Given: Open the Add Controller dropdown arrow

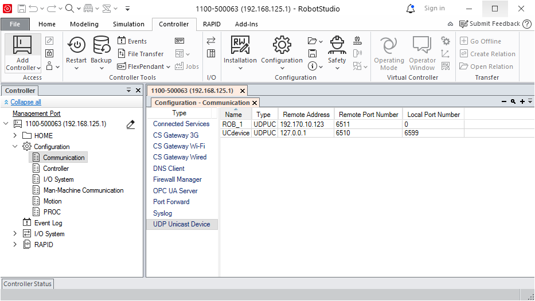Looking at the screenshot, I should [x=38, y=68].
